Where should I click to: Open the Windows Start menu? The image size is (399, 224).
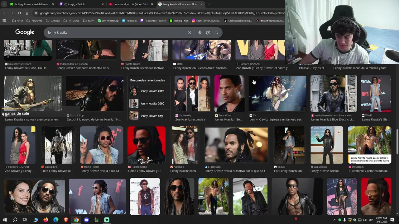pyautogui.click(x=5, y=220)
